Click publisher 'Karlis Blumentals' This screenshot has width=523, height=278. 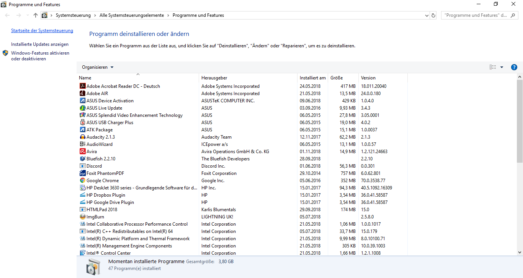[219, 209]
